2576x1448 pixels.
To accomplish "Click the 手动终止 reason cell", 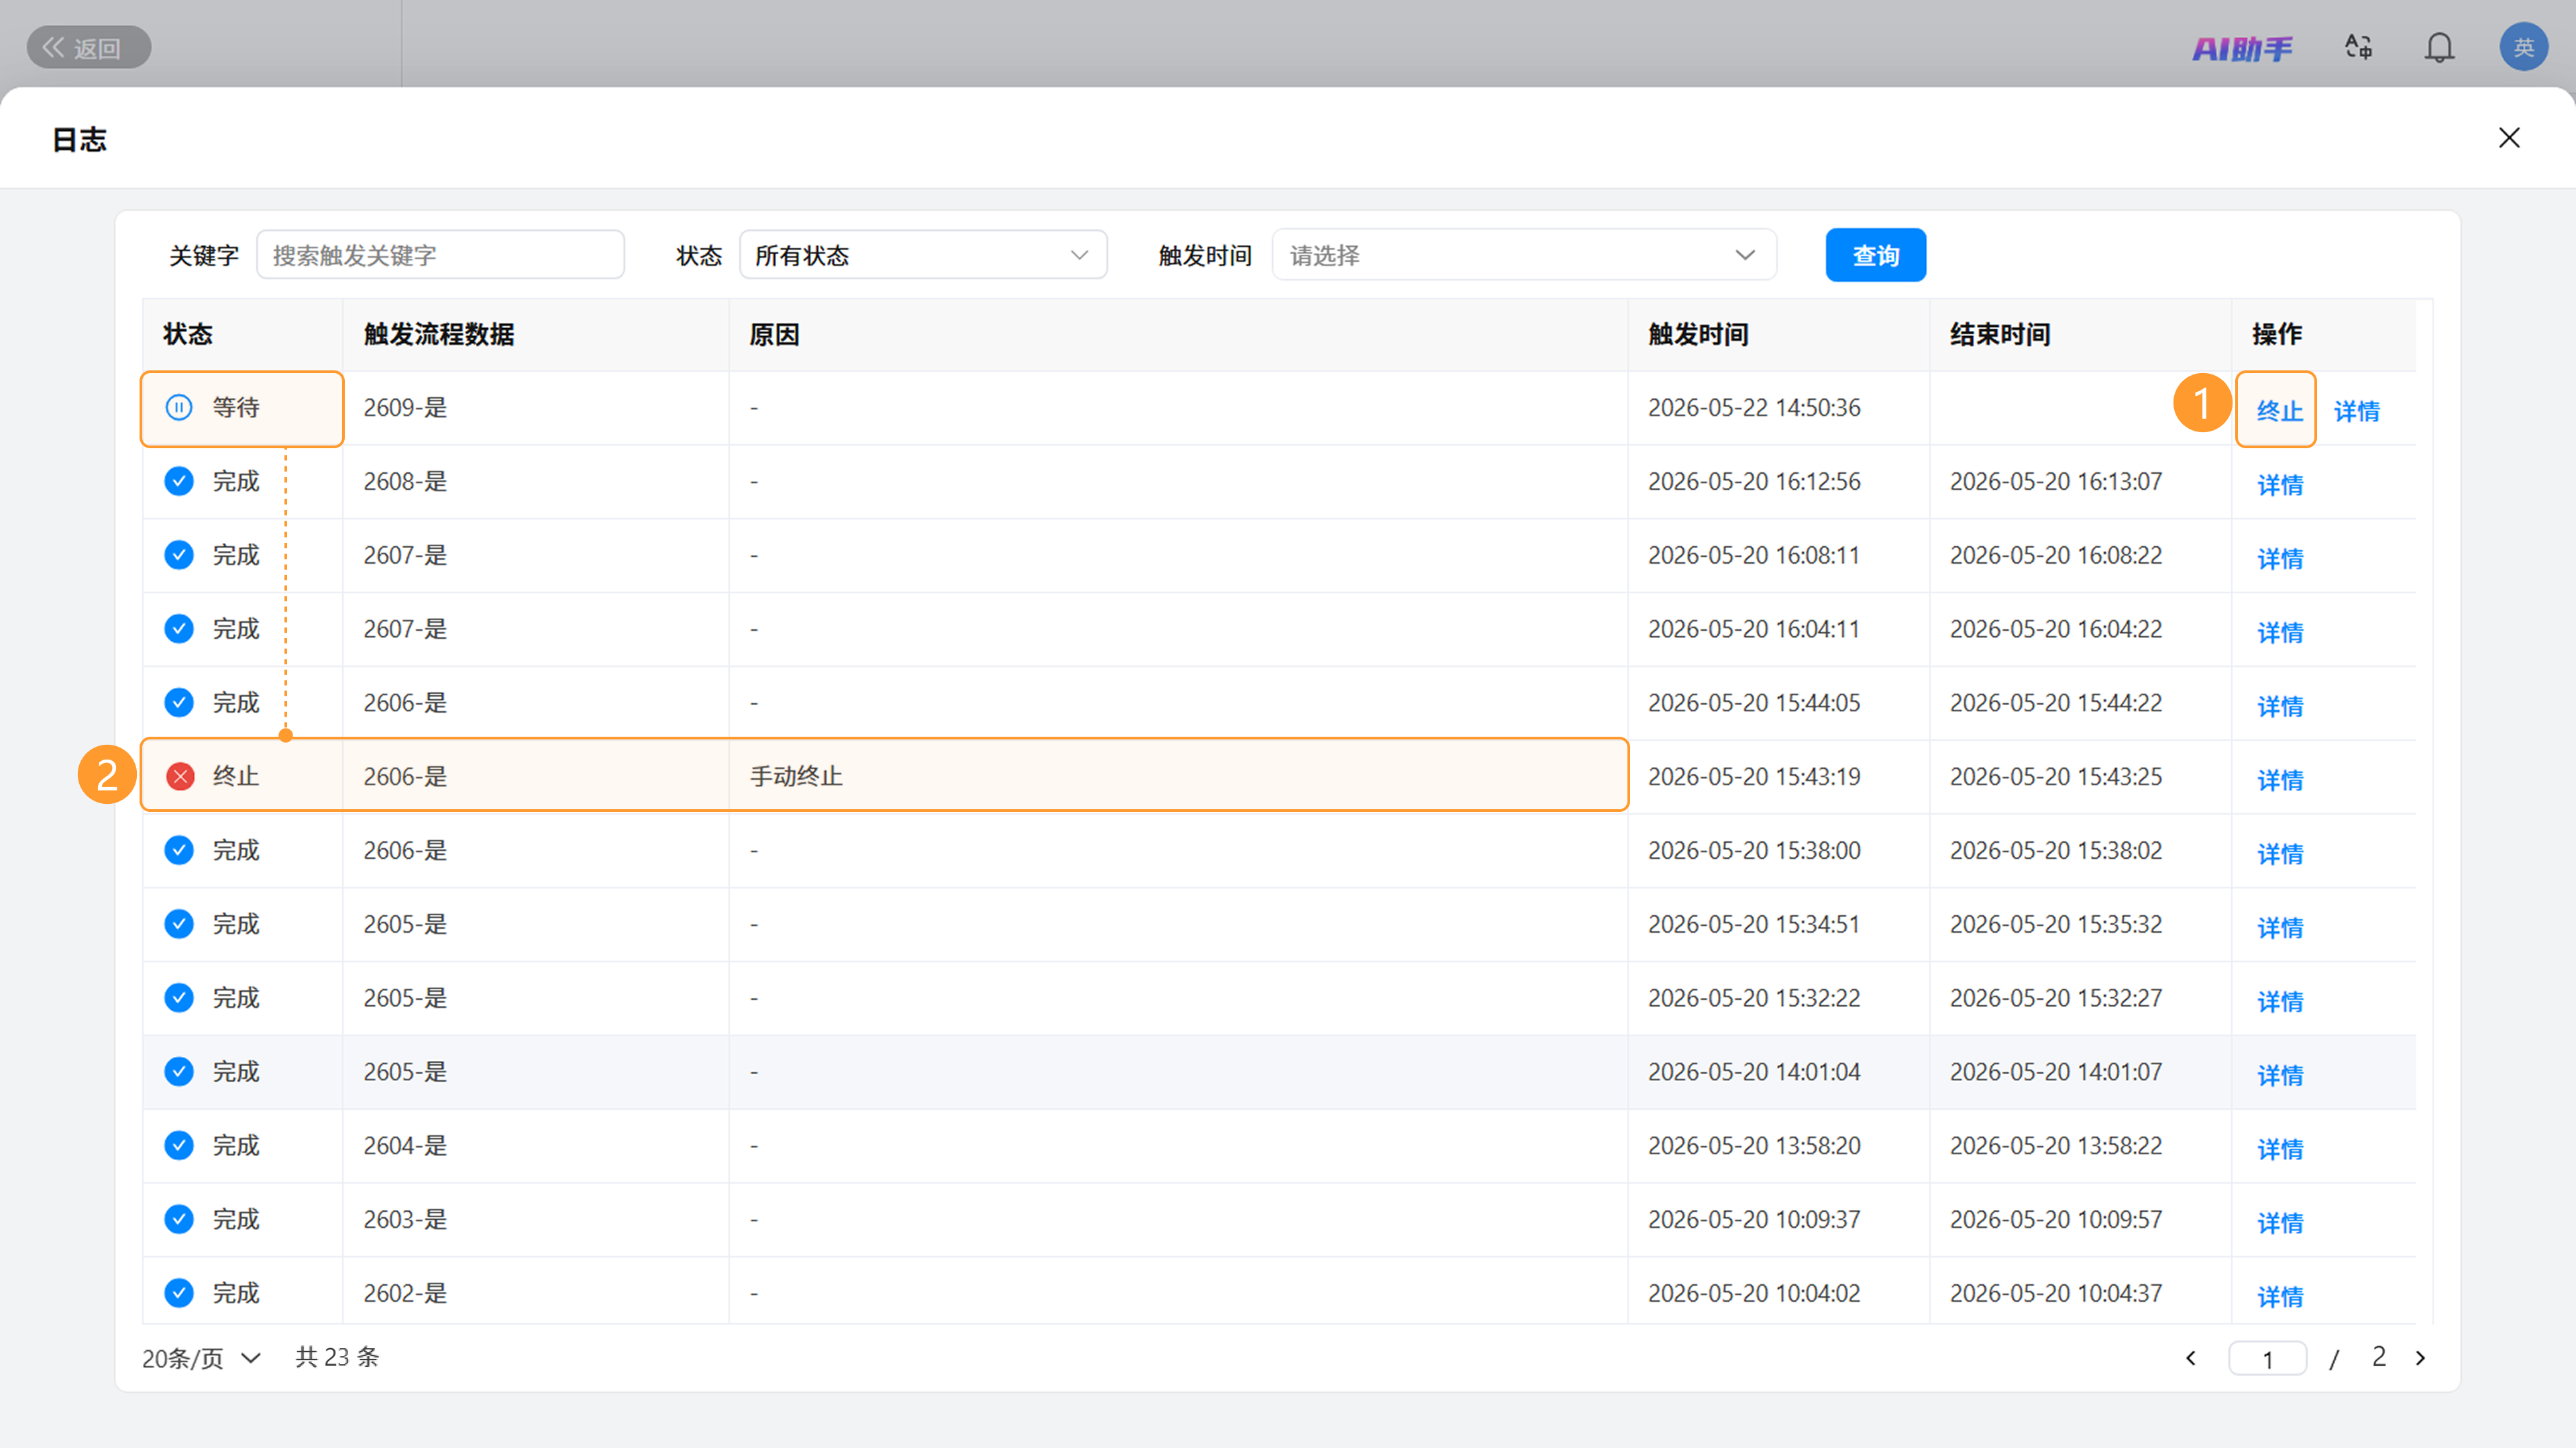I will pyautogui.click(x=1178, y=776).
